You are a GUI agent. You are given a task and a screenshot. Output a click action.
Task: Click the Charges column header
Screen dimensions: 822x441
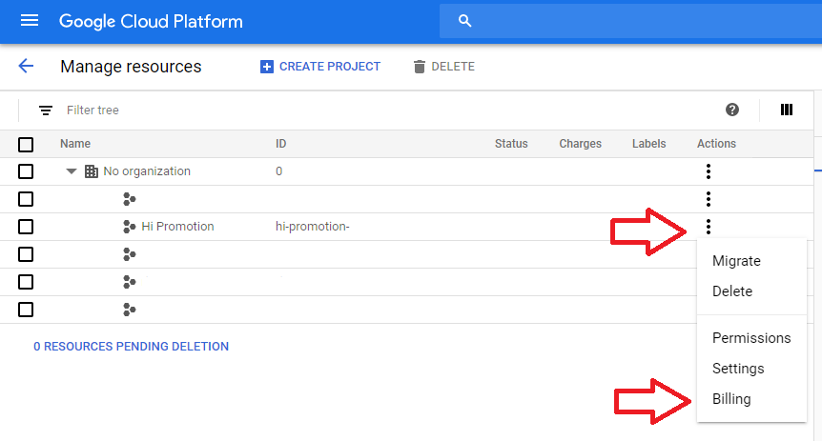[581, 144]
